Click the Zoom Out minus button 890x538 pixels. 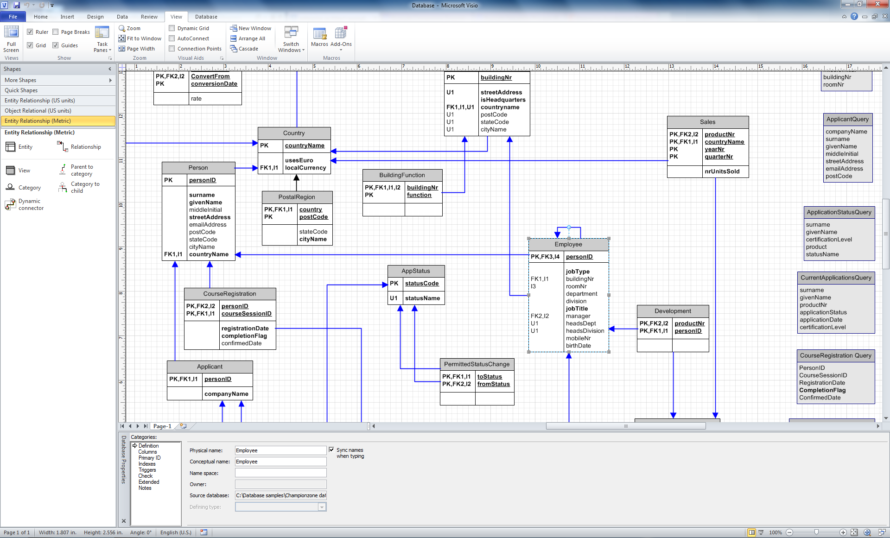click(789, 532)
